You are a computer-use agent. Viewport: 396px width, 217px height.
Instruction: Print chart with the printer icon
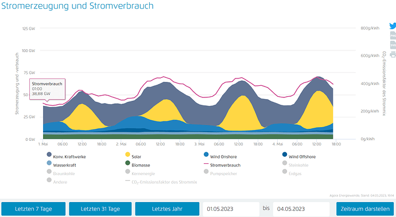393,54
